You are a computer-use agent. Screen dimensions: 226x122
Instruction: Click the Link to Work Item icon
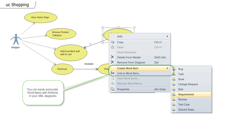pyautogui.click(x=112, y=73)
